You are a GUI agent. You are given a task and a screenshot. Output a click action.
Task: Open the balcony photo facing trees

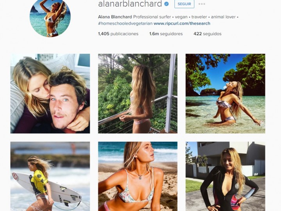pos(138,93)
